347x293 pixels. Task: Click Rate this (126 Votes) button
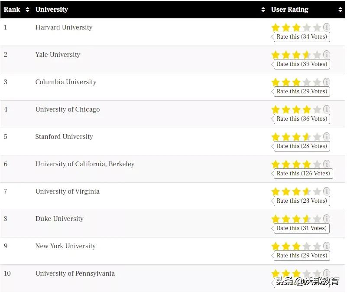303,174
